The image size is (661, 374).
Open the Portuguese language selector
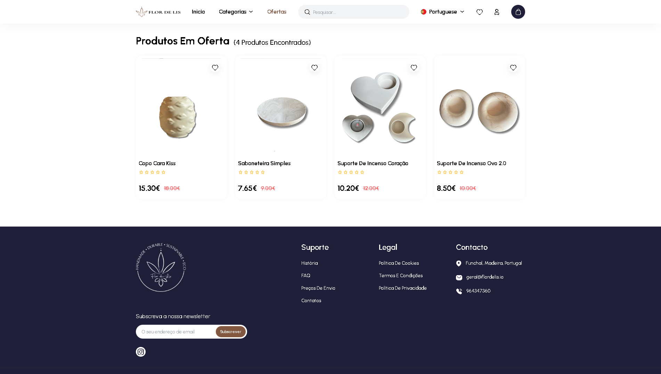[442, 12]
